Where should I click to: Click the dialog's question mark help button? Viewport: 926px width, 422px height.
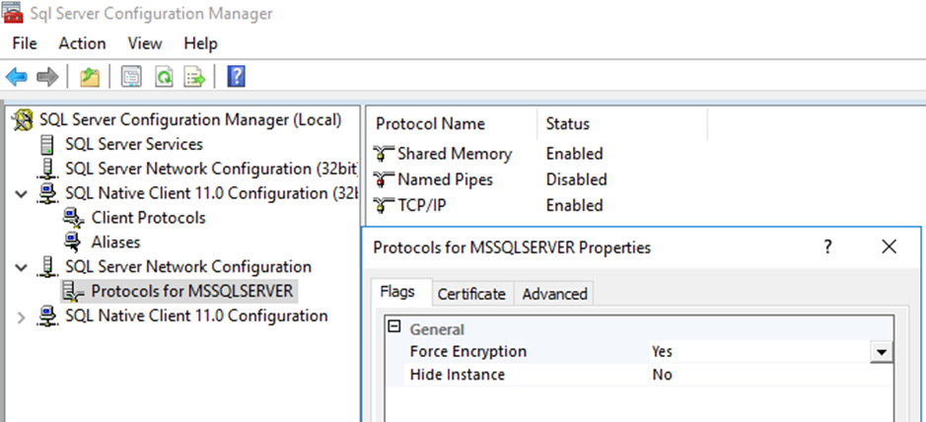click(x=828, y=247)
